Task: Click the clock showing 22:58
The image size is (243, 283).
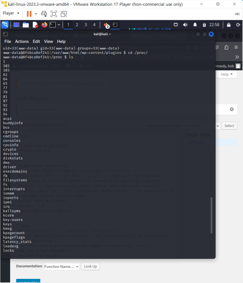Action: [214, 25]
